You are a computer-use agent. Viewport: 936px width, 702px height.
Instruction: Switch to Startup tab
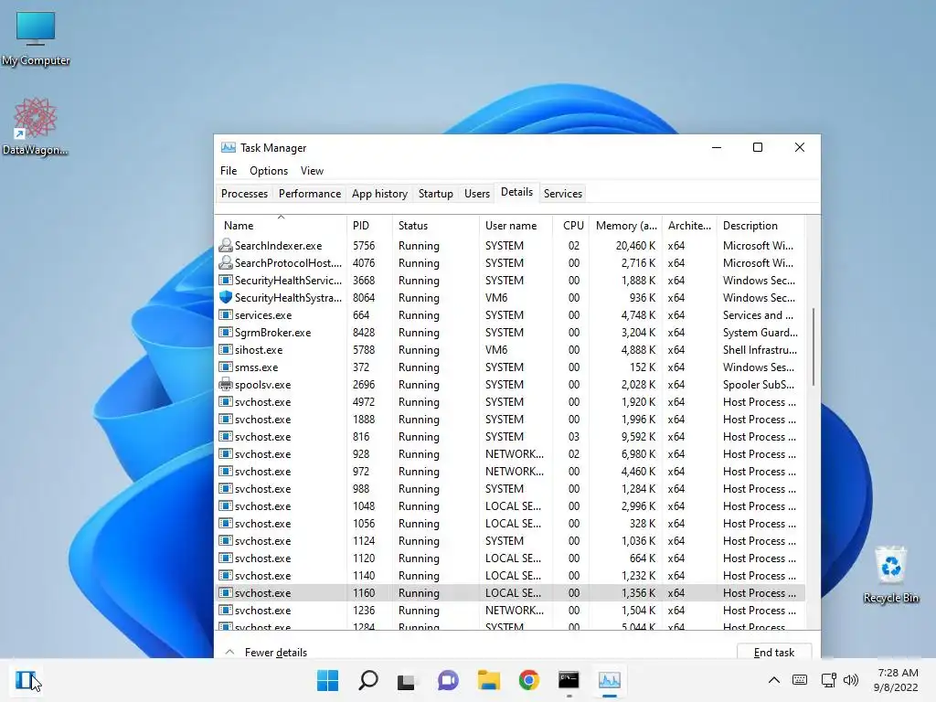coord(436,194)
